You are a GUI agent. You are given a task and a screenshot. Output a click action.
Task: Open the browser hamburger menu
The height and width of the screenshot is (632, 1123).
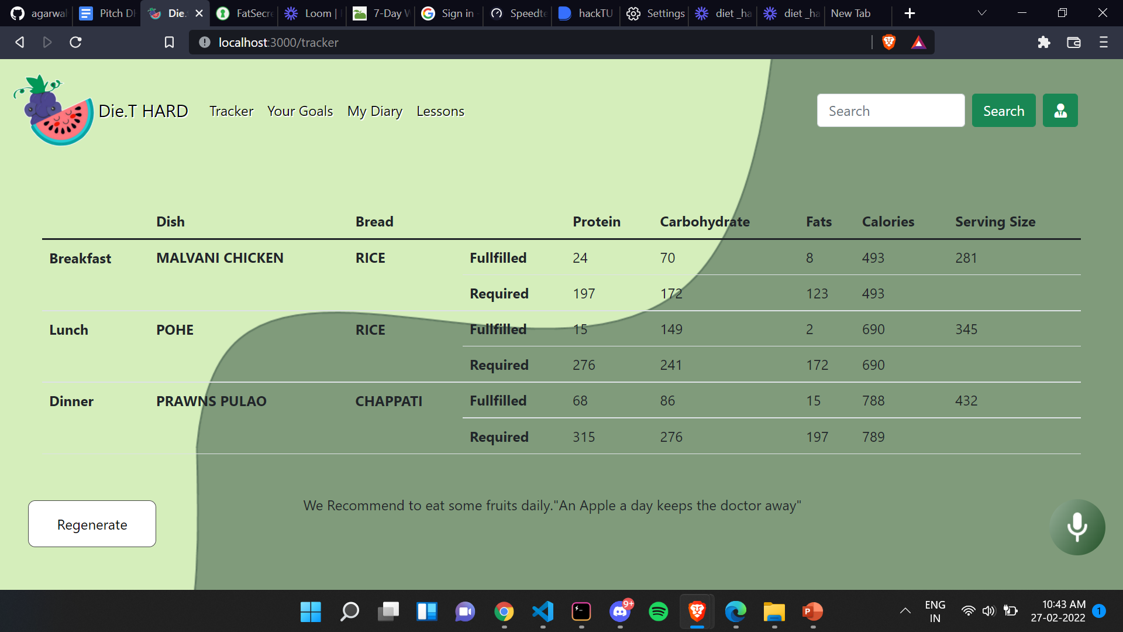click(x=1104, y=42)
